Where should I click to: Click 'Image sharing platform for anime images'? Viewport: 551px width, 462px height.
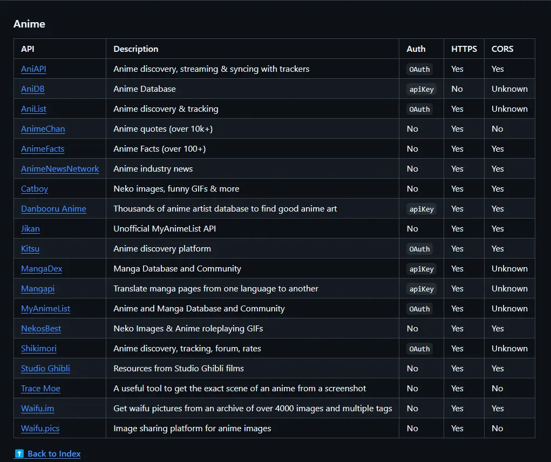pyautogui.click(x=192, y=429)
